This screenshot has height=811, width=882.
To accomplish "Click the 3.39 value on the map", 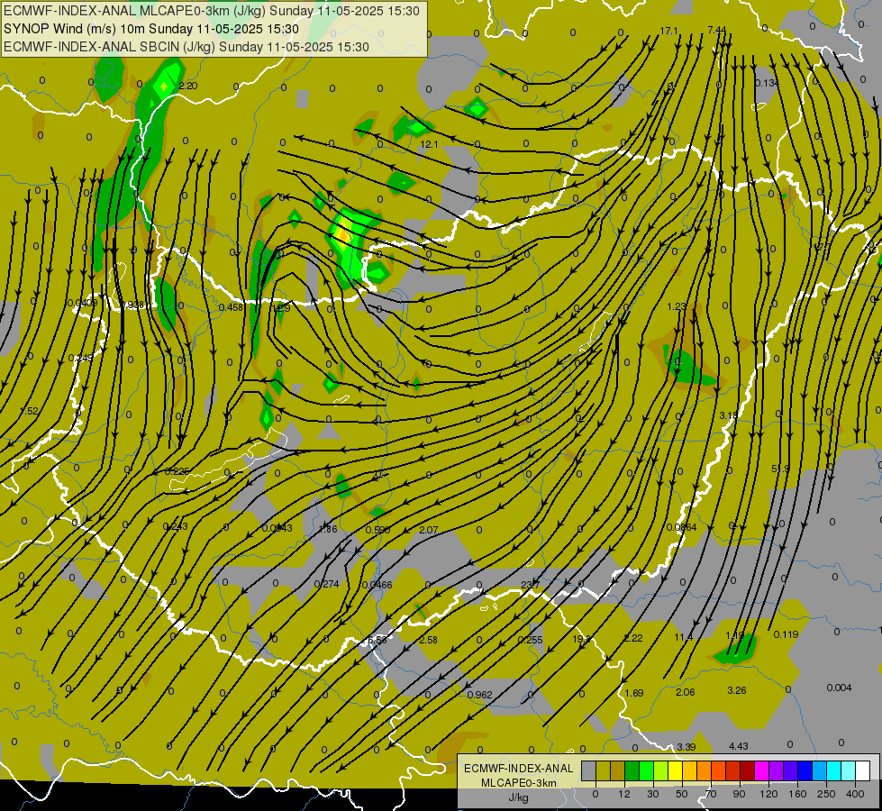I will pyautogui.click(x=687, y=747).
